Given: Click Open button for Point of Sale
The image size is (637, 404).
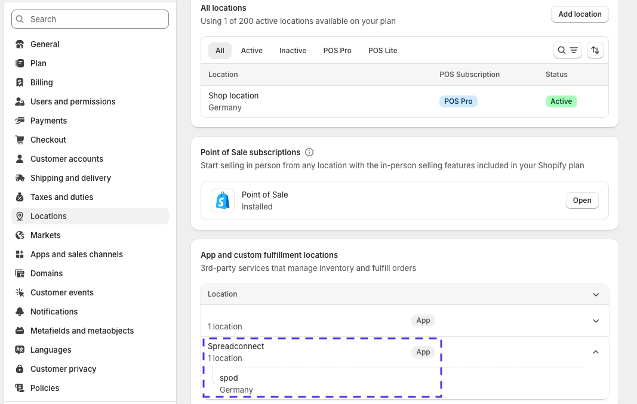Looking at the screenshot, I should 581,200.
